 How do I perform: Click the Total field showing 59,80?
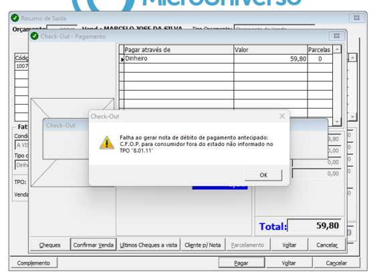pyautogui.click(x=314, y=225)
